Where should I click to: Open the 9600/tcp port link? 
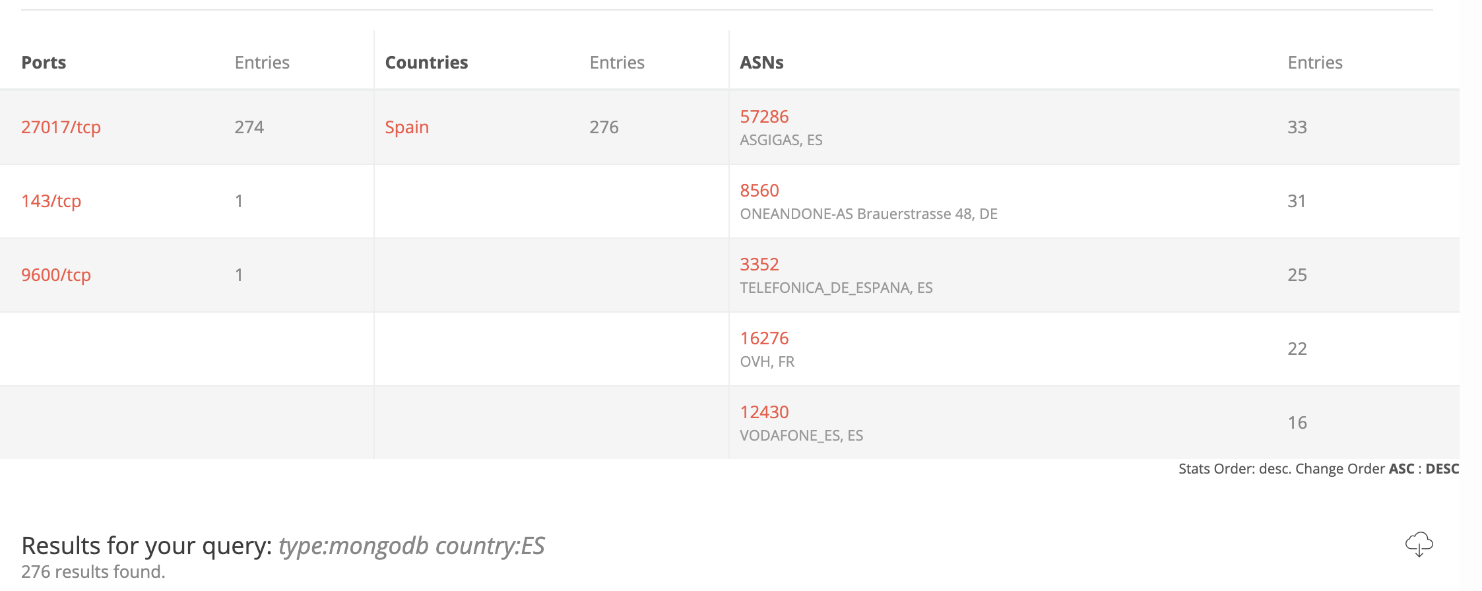(x=56, y=275)
